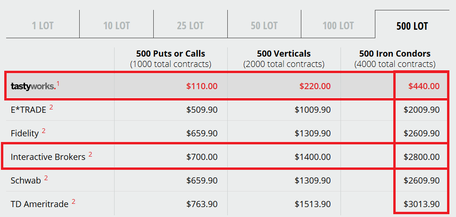The height and width of the screenshot is (217, 456).
Task: Switch to the 1 LOT tab
Action: (43, 25)
